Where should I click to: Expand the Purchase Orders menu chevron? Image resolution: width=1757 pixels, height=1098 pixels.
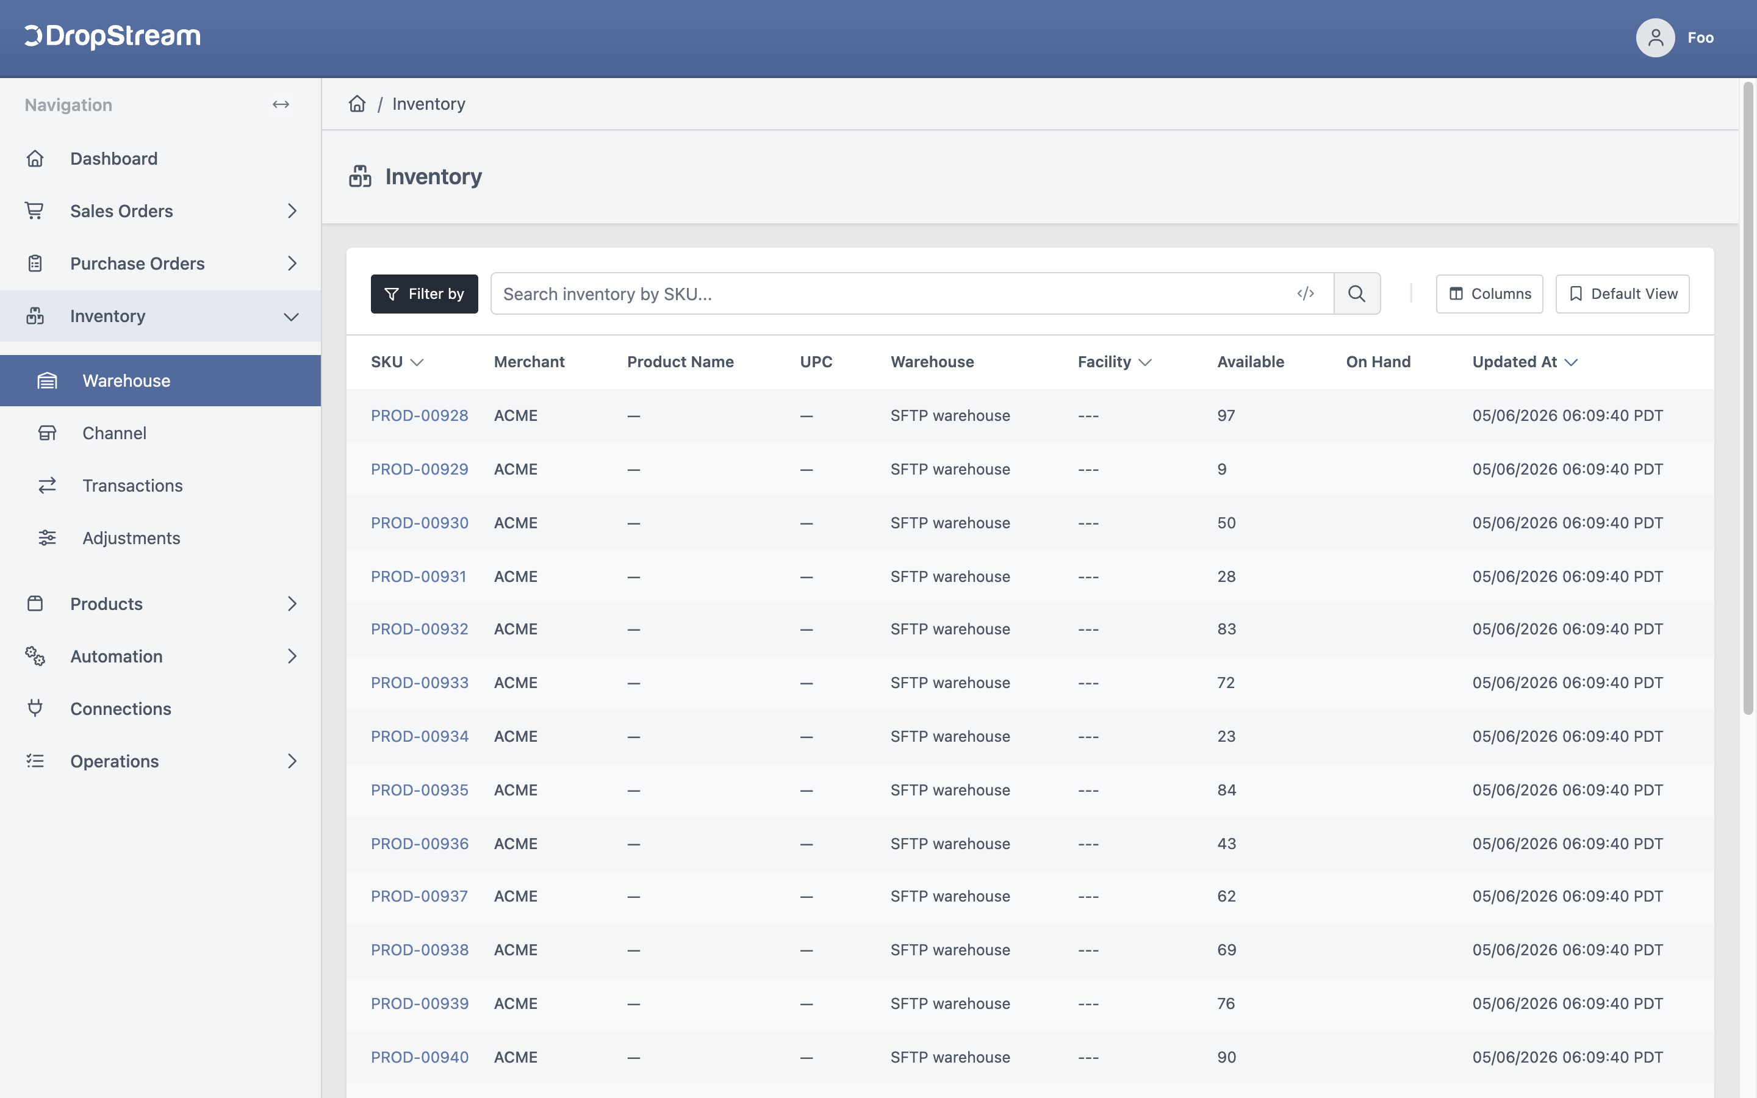292,264
